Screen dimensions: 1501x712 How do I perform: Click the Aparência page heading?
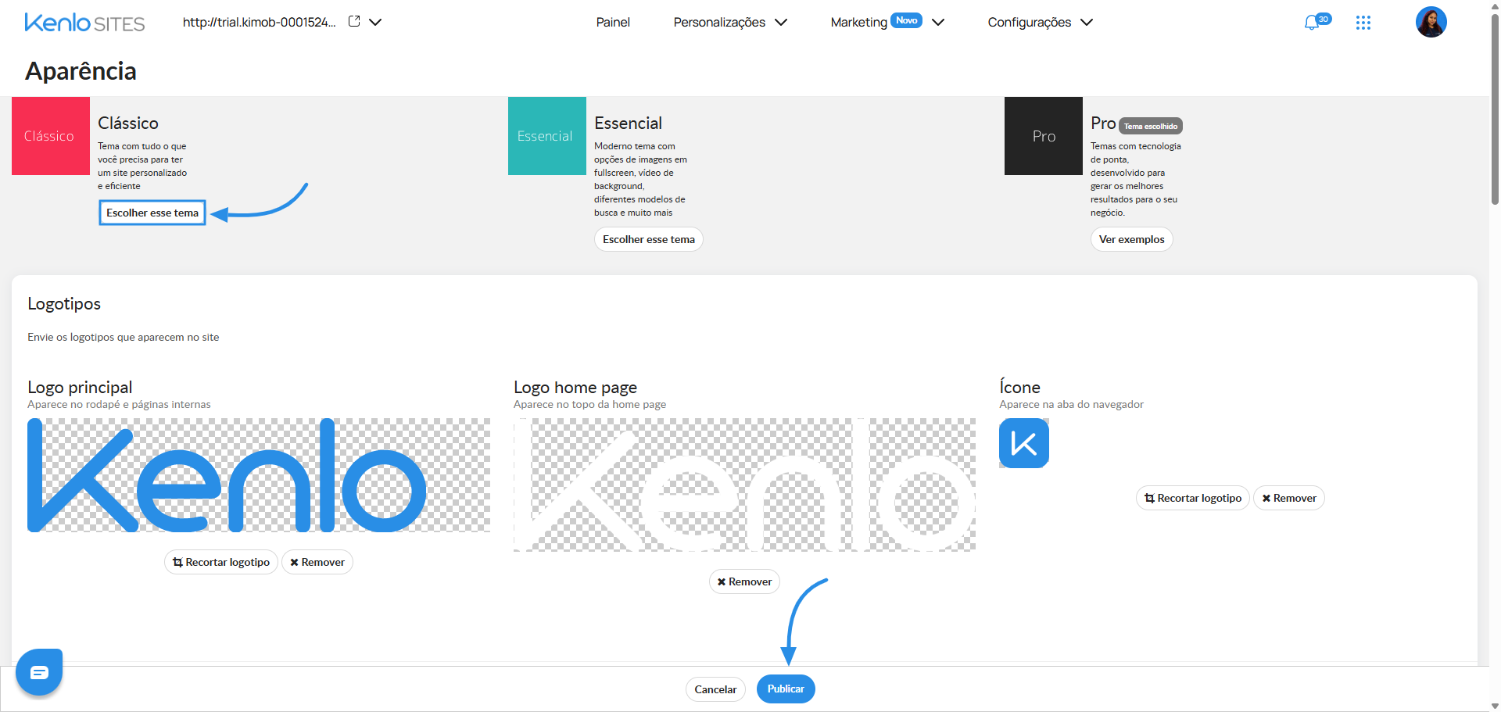coord(81,71)
